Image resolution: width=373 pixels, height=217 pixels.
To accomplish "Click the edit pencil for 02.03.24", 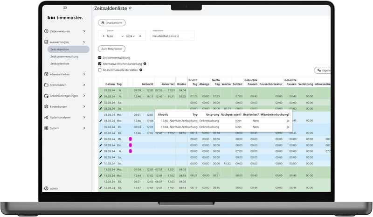I will click(100, 102).
